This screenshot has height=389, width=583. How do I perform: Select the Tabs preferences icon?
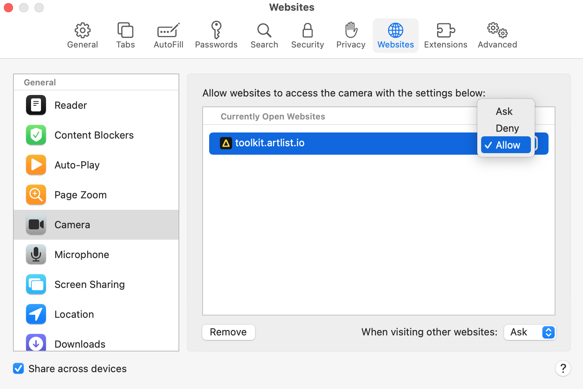[x=125, y=35]
